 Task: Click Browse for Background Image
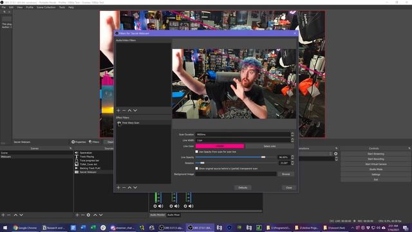(x=286, y=174)
